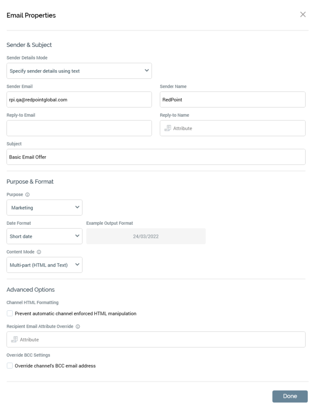This screenshot has height=414, width=314.
Task: Click the Sender Name field
Action: pos(232,100)
